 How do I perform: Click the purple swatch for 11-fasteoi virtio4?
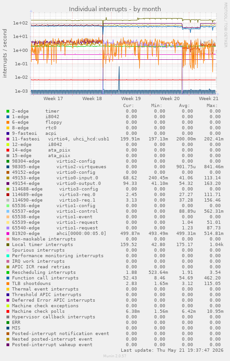(8, 139)
